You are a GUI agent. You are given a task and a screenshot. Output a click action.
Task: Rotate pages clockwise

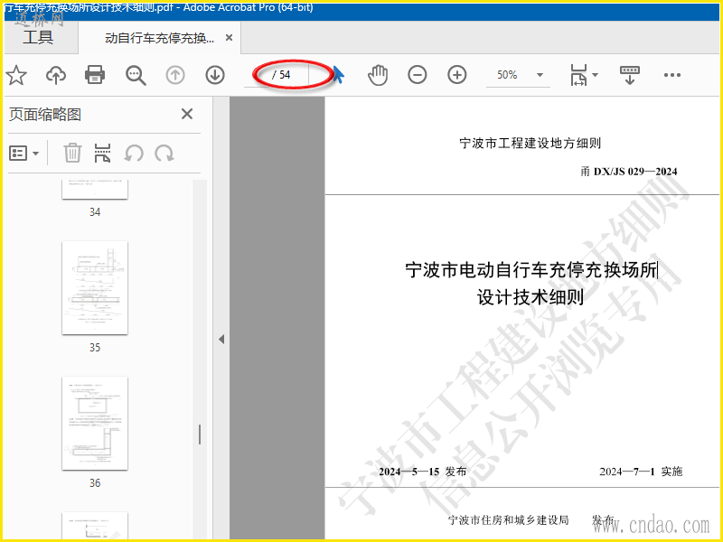point(164,153)
